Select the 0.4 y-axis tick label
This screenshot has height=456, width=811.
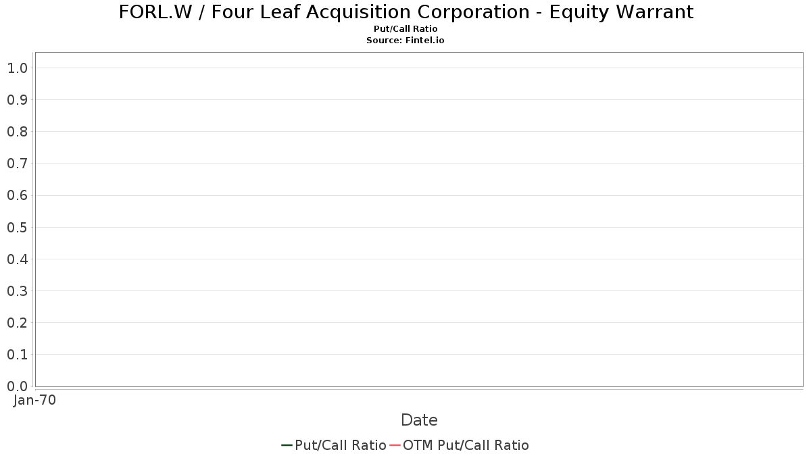pyautogui.click(x=17, y=259)
